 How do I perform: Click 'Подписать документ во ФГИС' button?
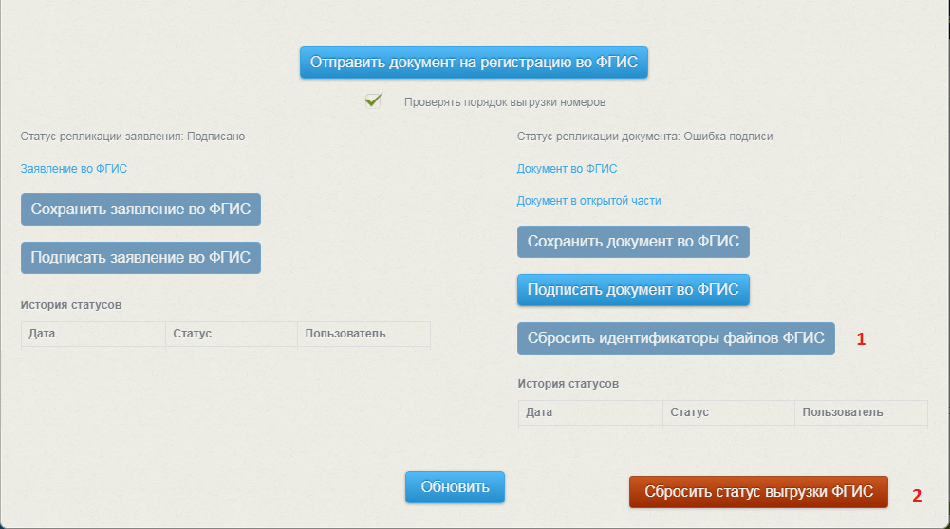click(633, 290)
